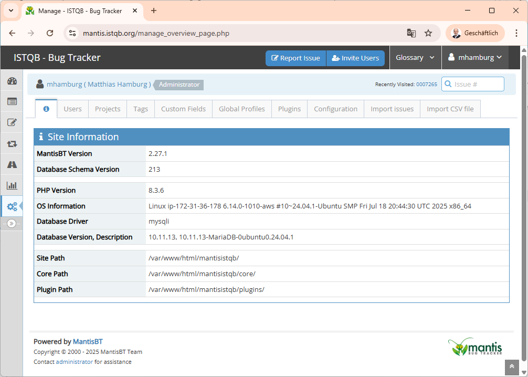
Task: Open the Import issues tab
Action: pos(392,109)
